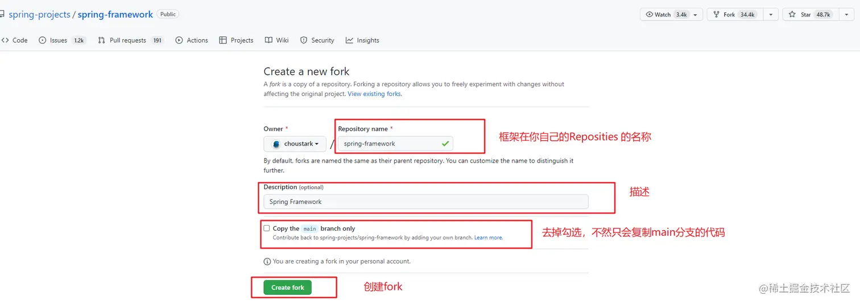Viewport: 860px width, 304px height.
Task: Click the 3.4k watch count
Action: pos(681,15)
